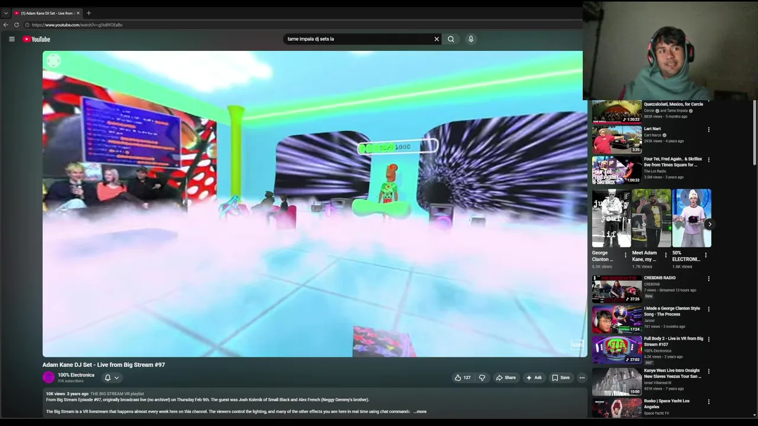Start voice search with the microphone icon
Screen dimensions: 758x426
click(x=471, y=39)
